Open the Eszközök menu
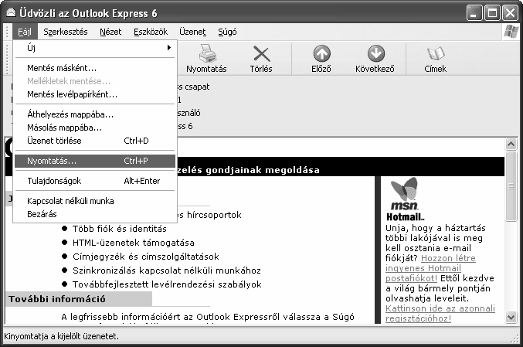Screen dimensions: 523x347 pos(151,32)
